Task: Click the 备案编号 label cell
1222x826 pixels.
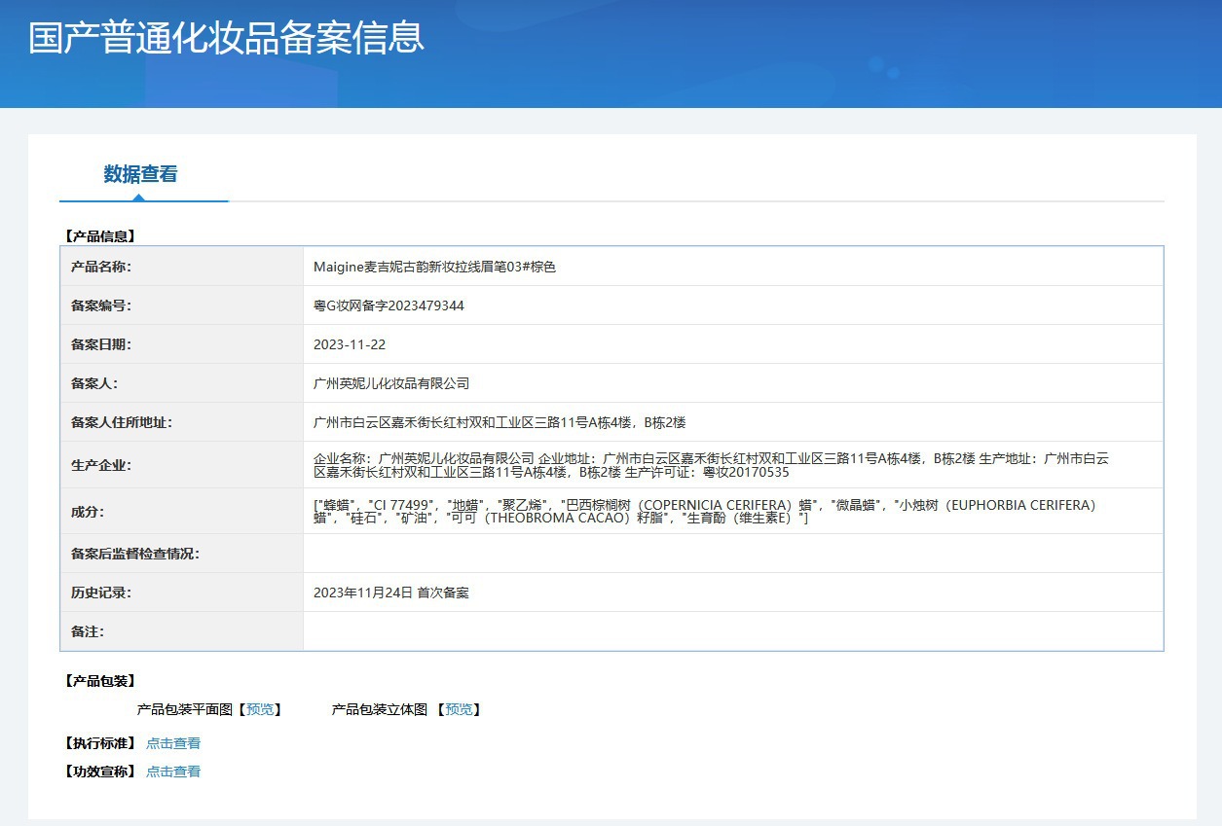Action: click(x=182, y=305)
